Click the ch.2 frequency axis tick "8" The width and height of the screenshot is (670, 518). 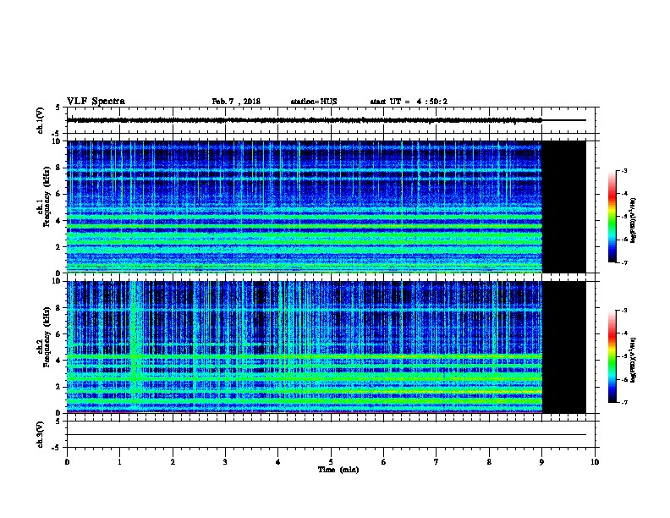(58, 308)
